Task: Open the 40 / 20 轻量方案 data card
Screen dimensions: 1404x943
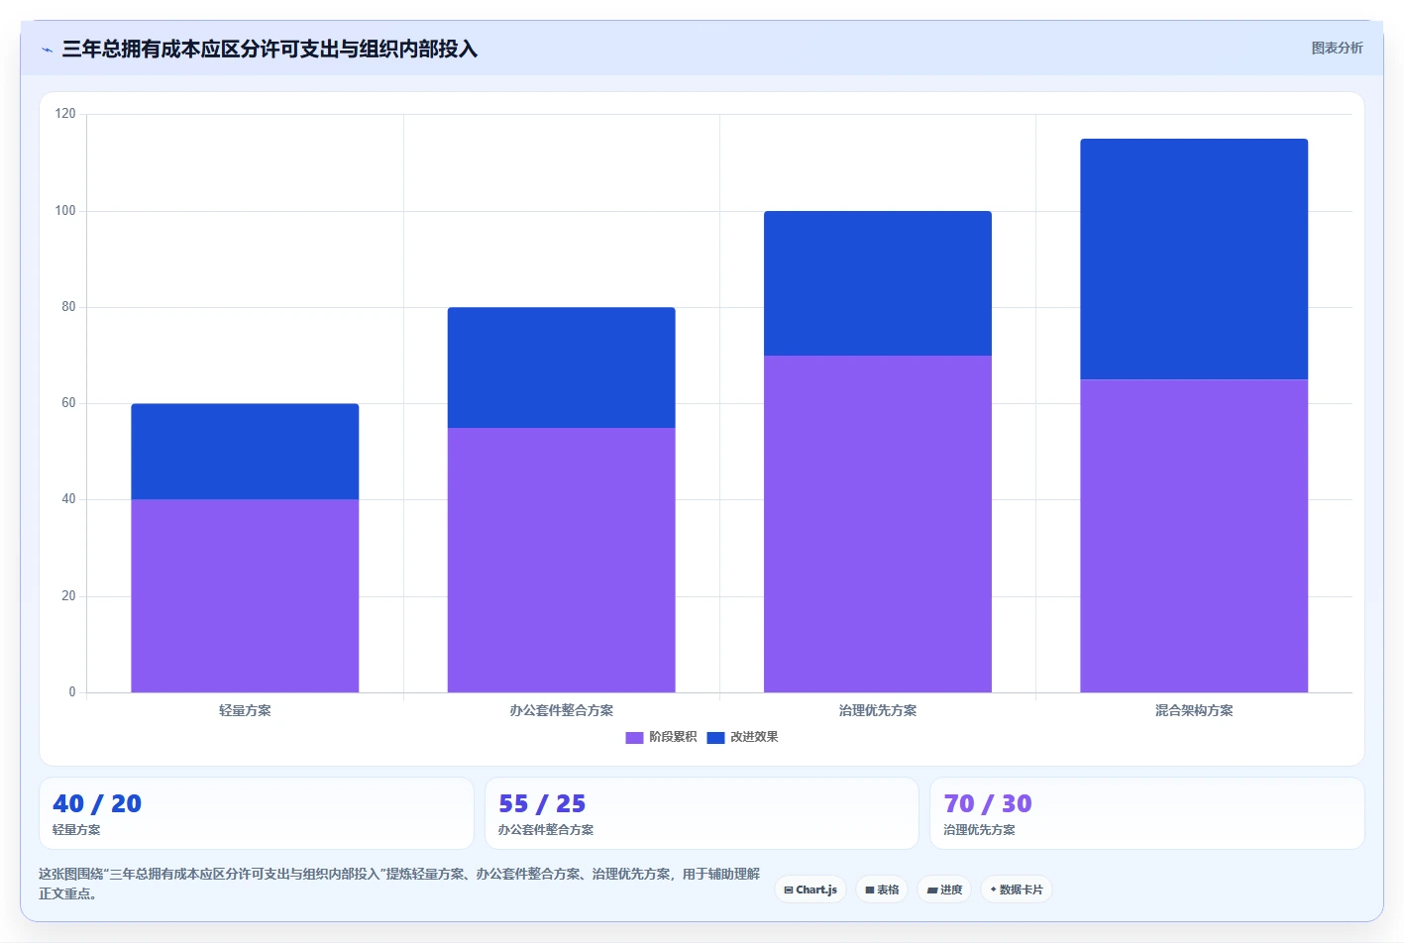Action: click(x=257, y=813)
